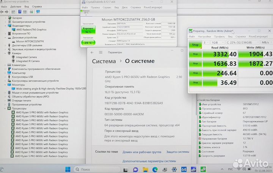The width and height of the screenshot is (273, 173).
Task: Open Язык(Language) menu in CrystalDiskMark
Action: (258, 36)
